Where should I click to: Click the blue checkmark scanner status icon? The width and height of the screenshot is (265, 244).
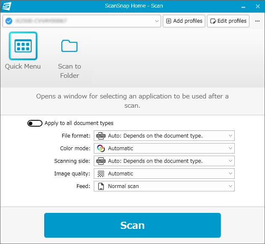(x=9, y=21)
